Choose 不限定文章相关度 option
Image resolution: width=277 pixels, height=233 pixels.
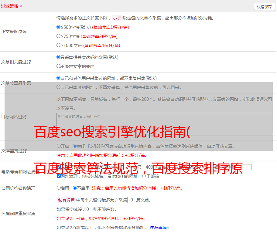(x=59, y=66)
